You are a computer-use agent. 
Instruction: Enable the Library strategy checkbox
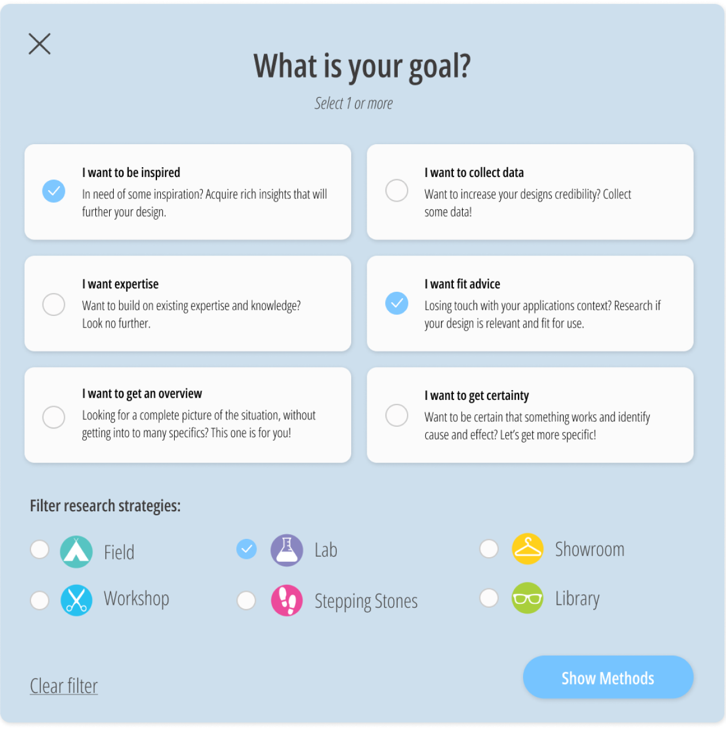[489, 598]
